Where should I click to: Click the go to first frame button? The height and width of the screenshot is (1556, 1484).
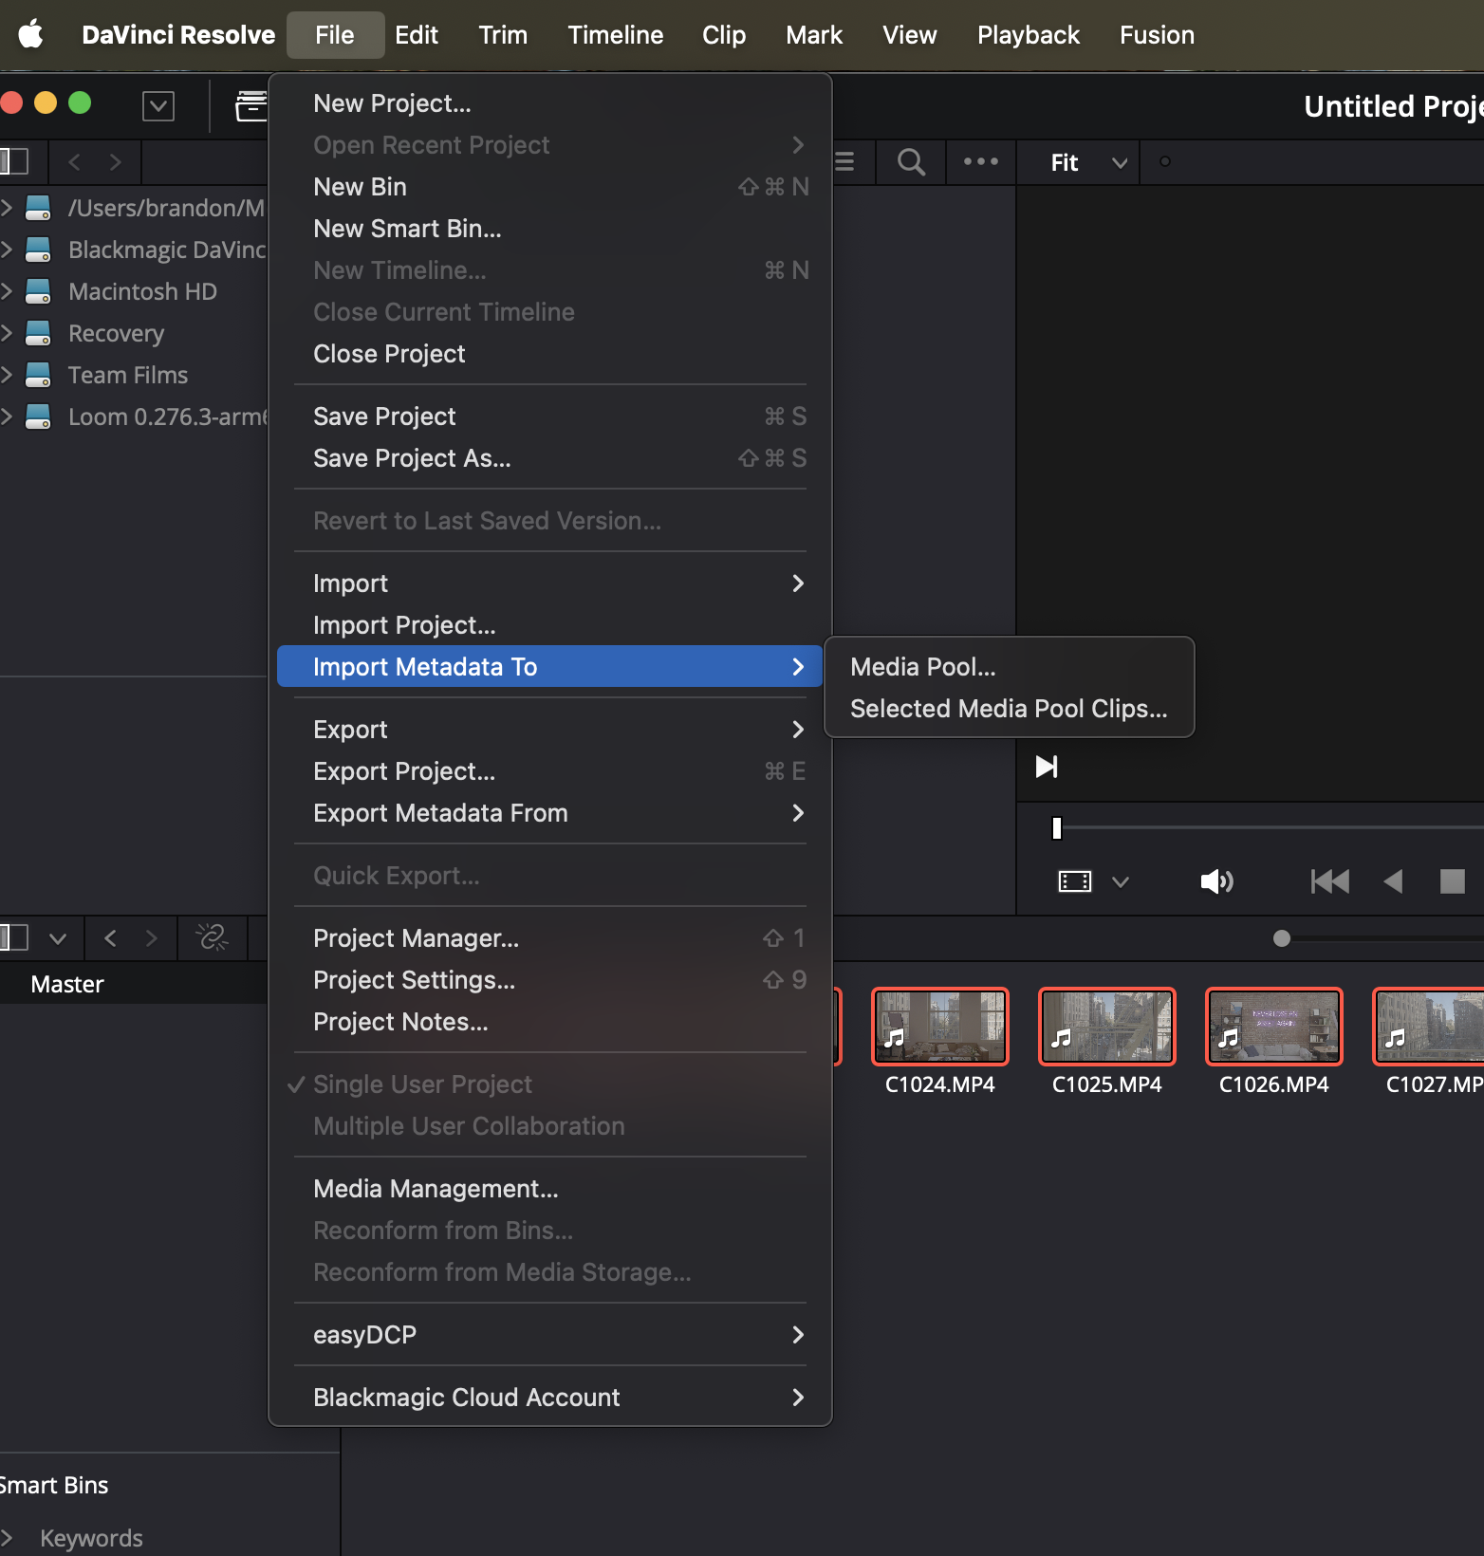[x=1329, y=881]
